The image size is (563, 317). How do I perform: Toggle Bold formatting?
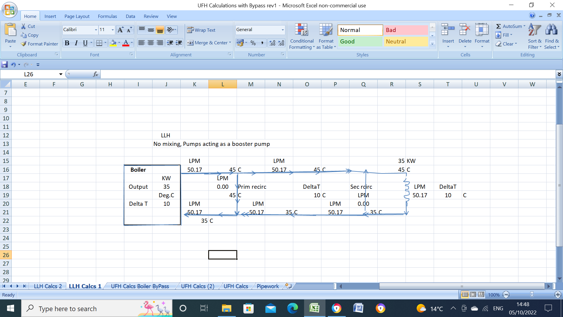(x=67, y=43)
